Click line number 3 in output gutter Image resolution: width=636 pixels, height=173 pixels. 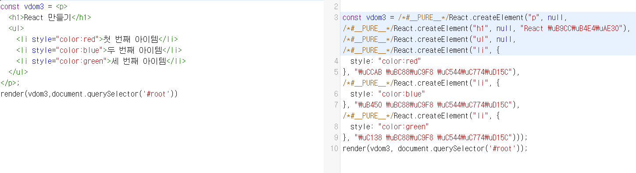click(x=336, y=17)
